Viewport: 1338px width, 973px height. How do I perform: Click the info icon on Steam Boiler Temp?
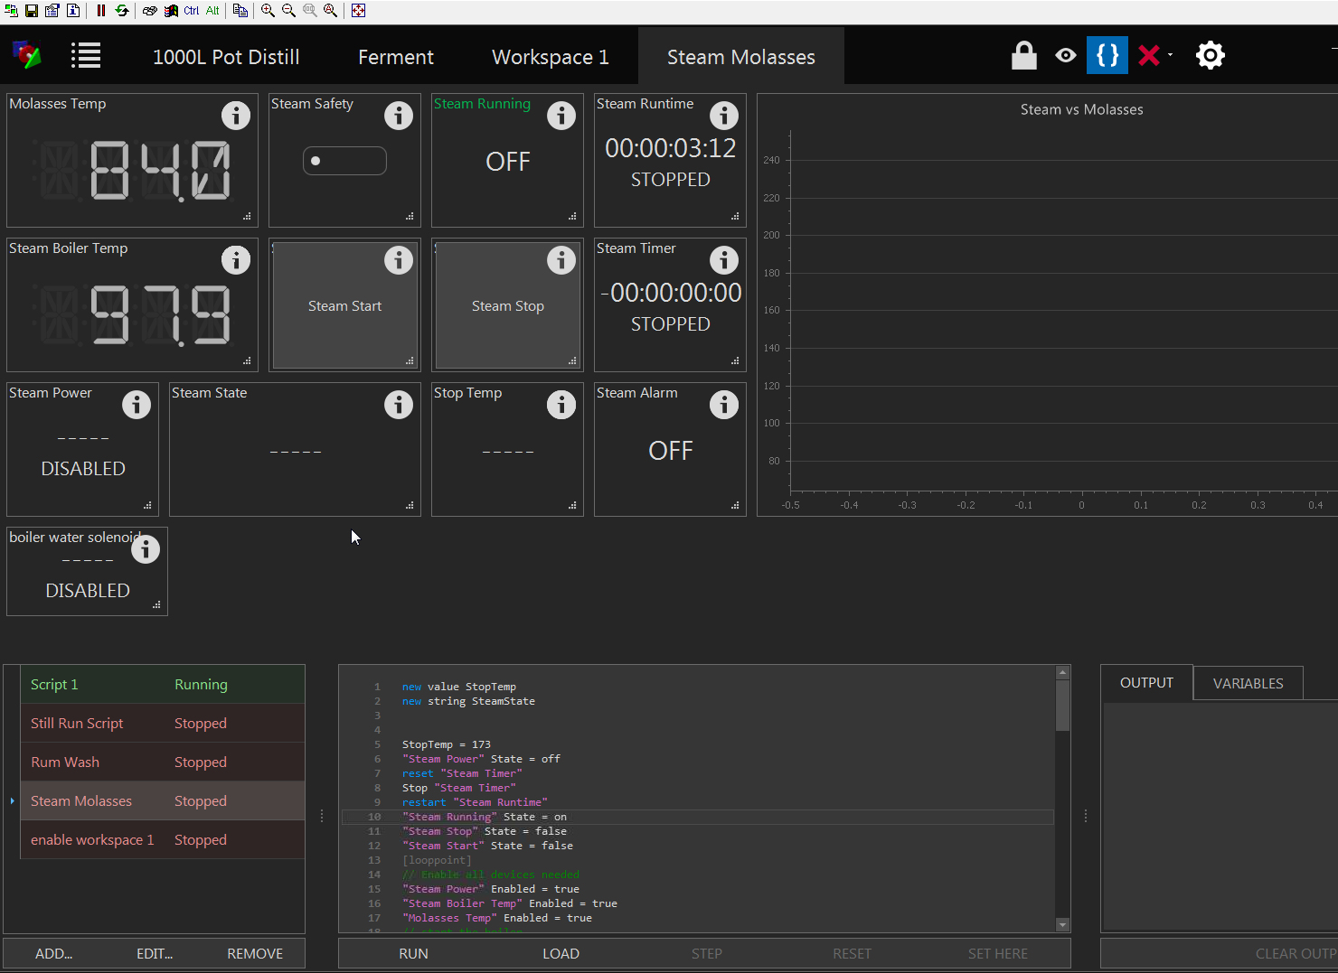click(236, 260)
